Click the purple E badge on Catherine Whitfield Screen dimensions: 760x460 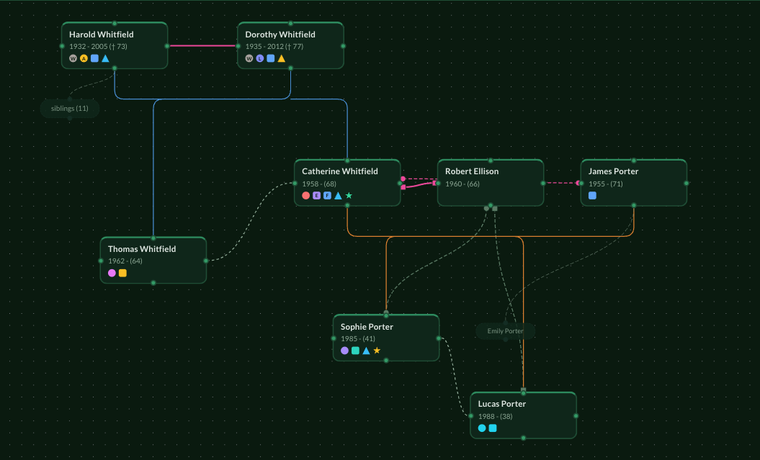tap(316, 196)
